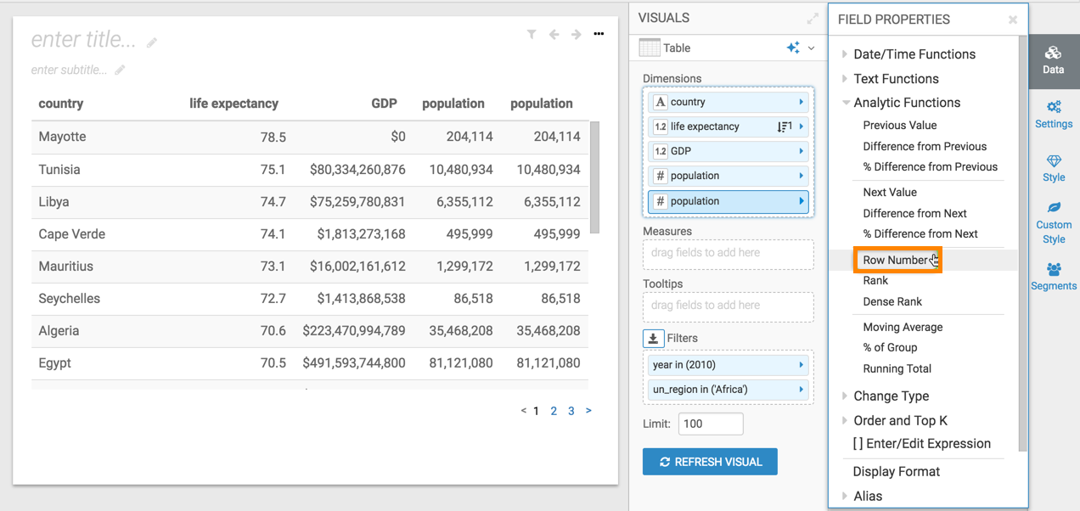This screenshot has width=1080, height=511.
Task: Expand the Change Type section
Action: [891, 396]
